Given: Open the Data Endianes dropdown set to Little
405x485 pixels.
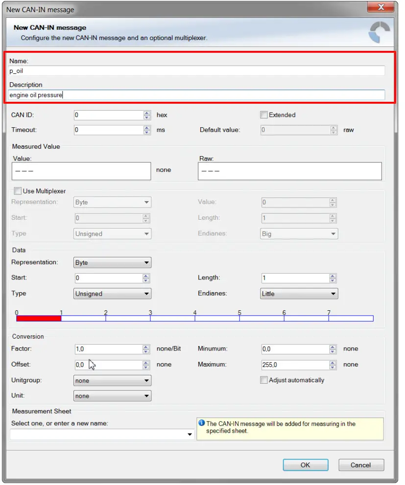Looking at the screenshot, I should 299,294.
